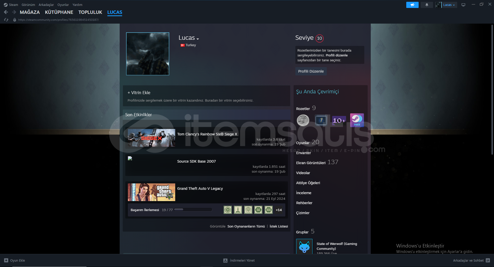Viewport: 494px width, 267px height.
Task: Open the Yardım menu
Action: click(77, 5)
